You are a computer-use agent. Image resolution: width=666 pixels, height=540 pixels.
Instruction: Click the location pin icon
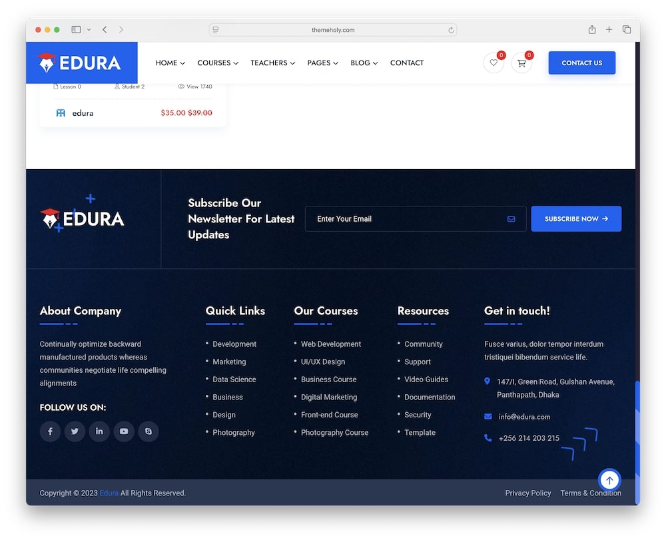tap(488, 382)
